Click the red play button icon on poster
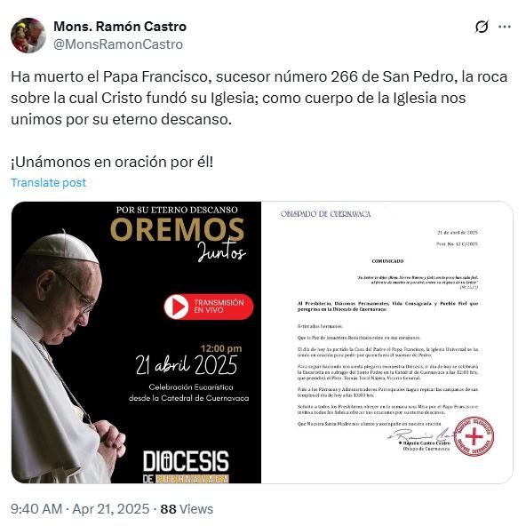This screenshot has width=526, height=526. tap(176, 307)
